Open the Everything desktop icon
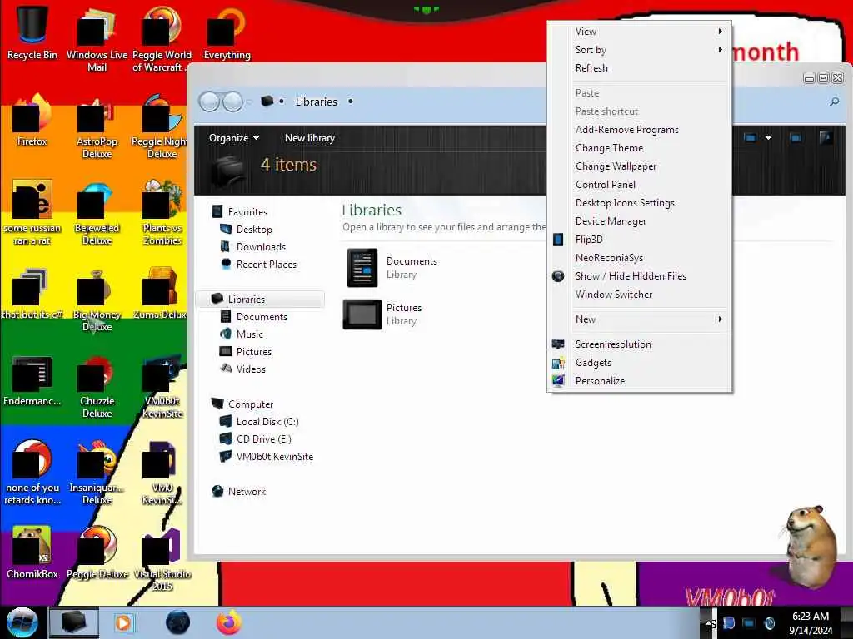This screenshot has height=639, width=853. pos(227,32)
